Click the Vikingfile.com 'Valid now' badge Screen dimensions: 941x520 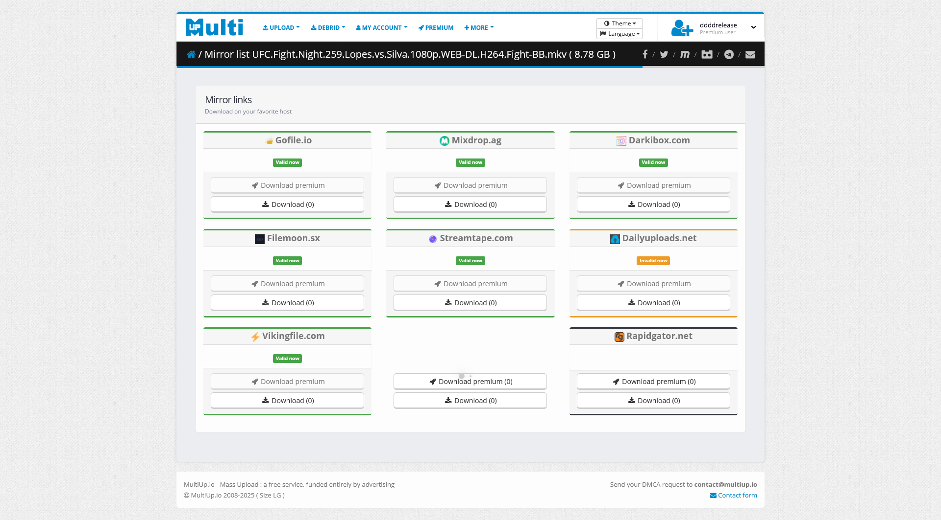coord(287,359)
